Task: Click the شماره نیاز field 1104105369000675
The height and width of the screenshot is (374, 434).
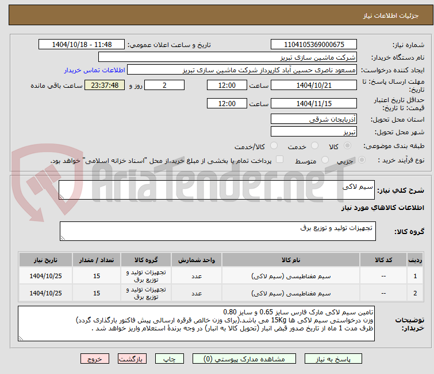Action: point(314,45)
